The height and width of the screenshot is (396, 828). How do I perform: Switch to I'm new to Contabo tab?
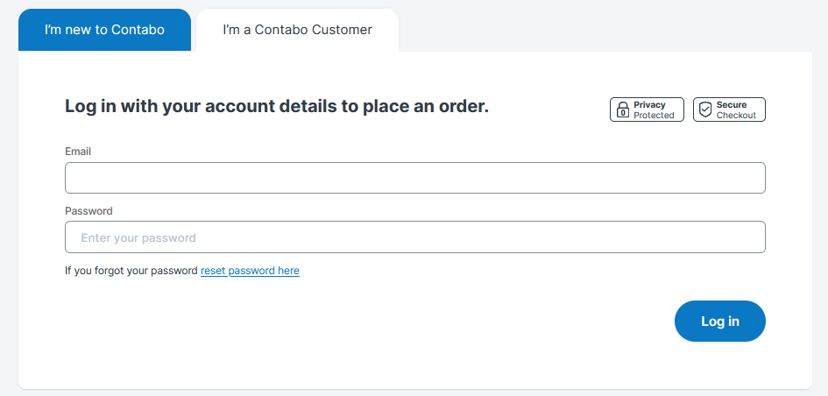click(x=104, y=30)
